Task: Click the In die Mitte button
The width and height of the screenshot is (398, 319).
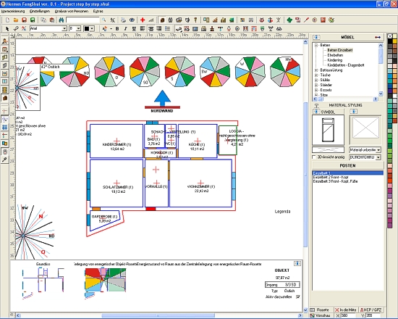Action: click(346, 310)
